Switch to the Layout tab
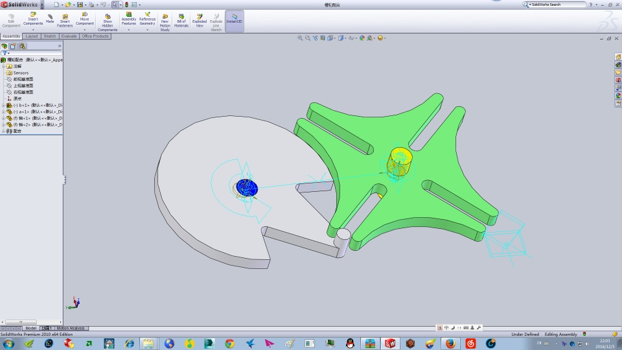622x350 pixels. pyautogui.click(x=32, y=36)
